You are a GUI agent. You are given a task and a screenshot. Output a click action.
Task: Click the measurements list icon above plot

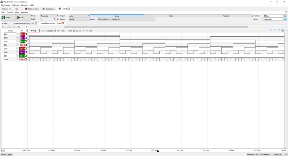coord(279,31)
